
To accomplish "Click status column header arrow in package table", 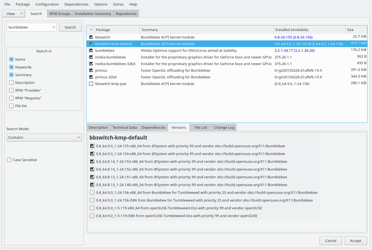I will (91, 30).
